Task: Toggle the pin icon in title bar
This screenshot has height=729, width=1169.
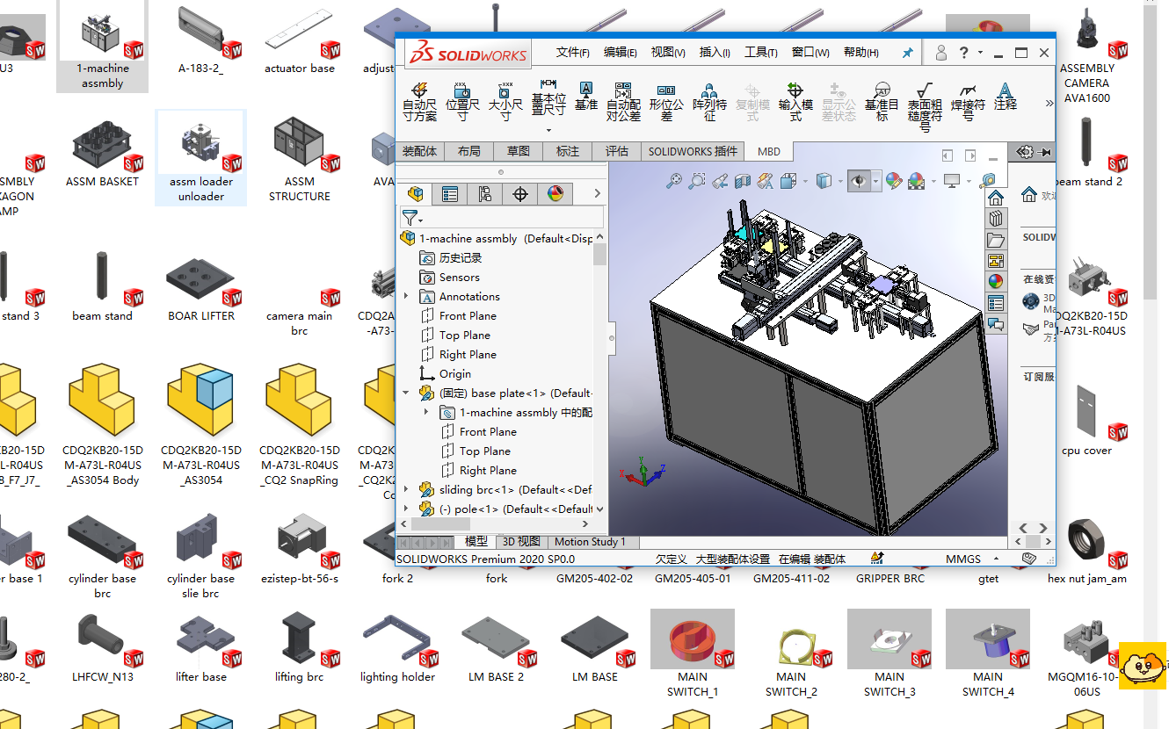Action: pyautogui.click(x=907, y=53)
